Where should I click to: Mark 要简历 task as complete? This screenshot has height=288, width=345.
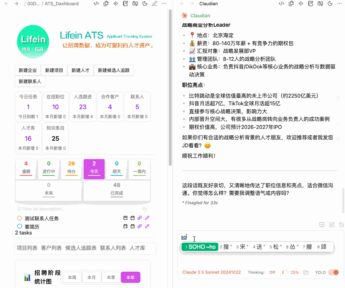[x=19, y=226]
